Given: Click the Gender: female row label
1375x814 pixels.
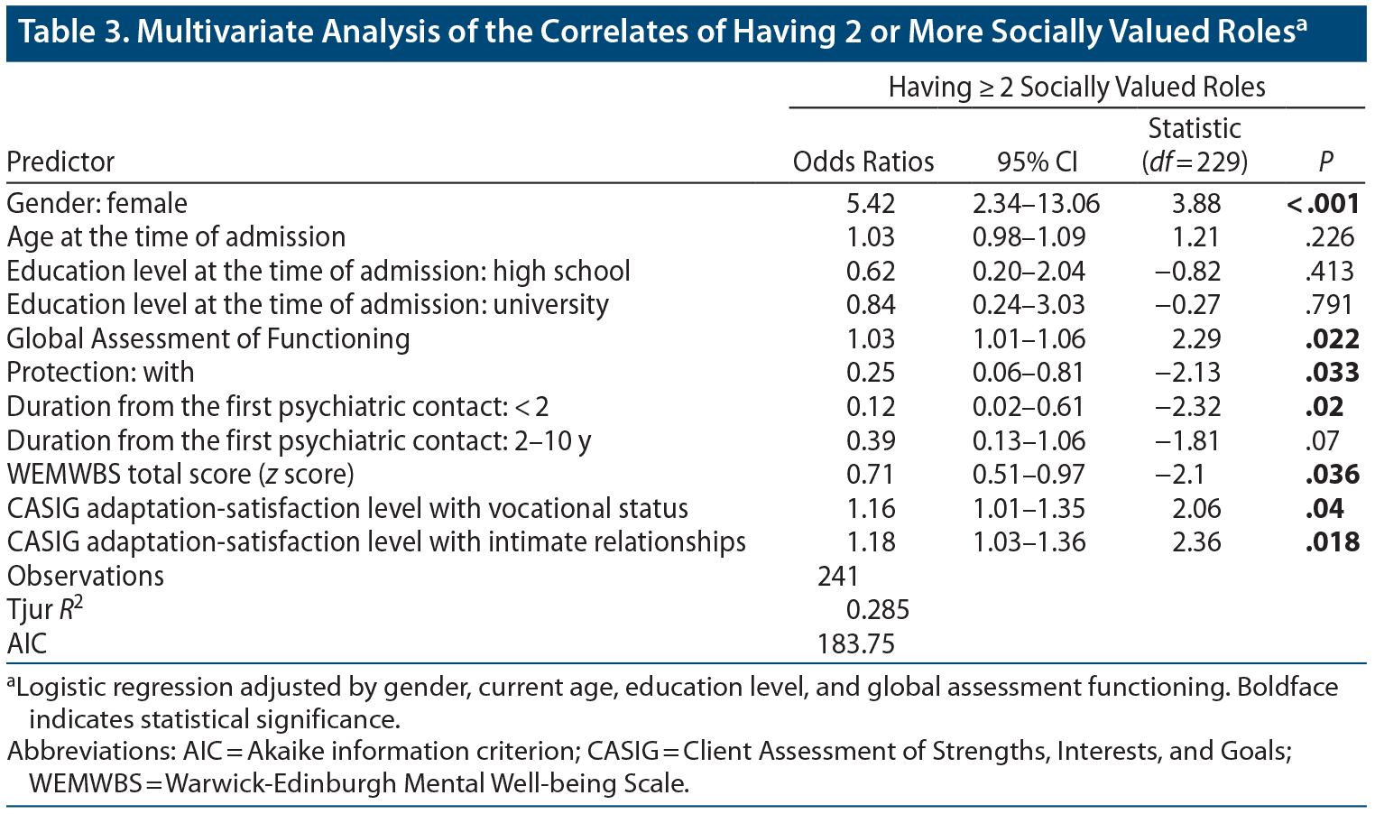Looking at the screenshot, I should (97, 203).
